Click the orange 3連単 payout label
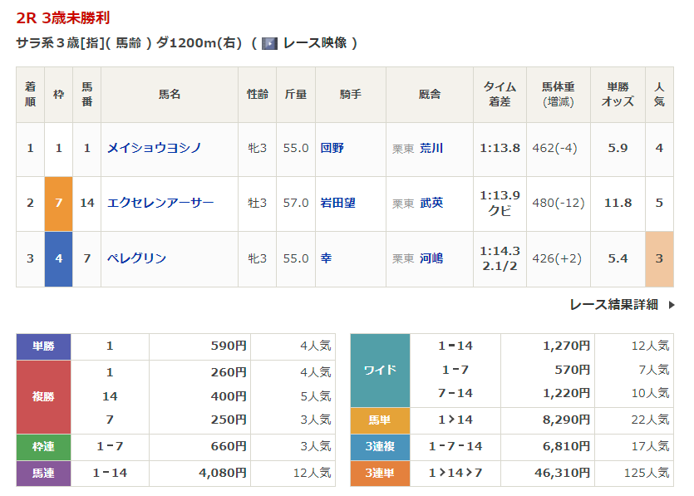Viewport: 694px width, 496px height. [x=380, y=473]
